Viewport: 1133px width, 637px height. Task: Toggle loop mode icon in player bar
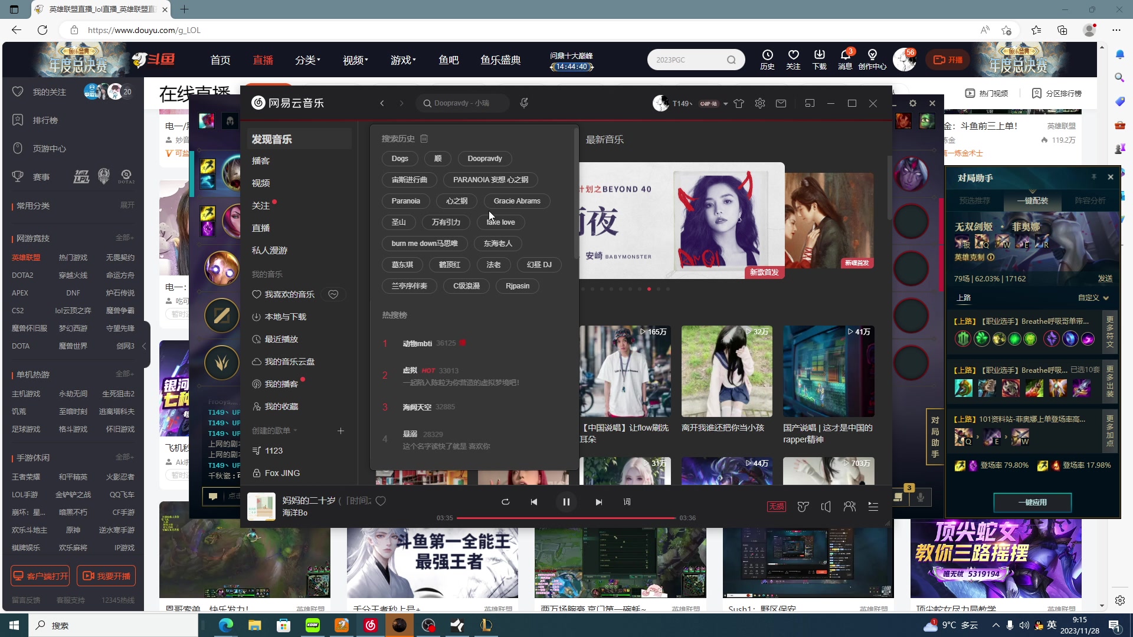505,502
